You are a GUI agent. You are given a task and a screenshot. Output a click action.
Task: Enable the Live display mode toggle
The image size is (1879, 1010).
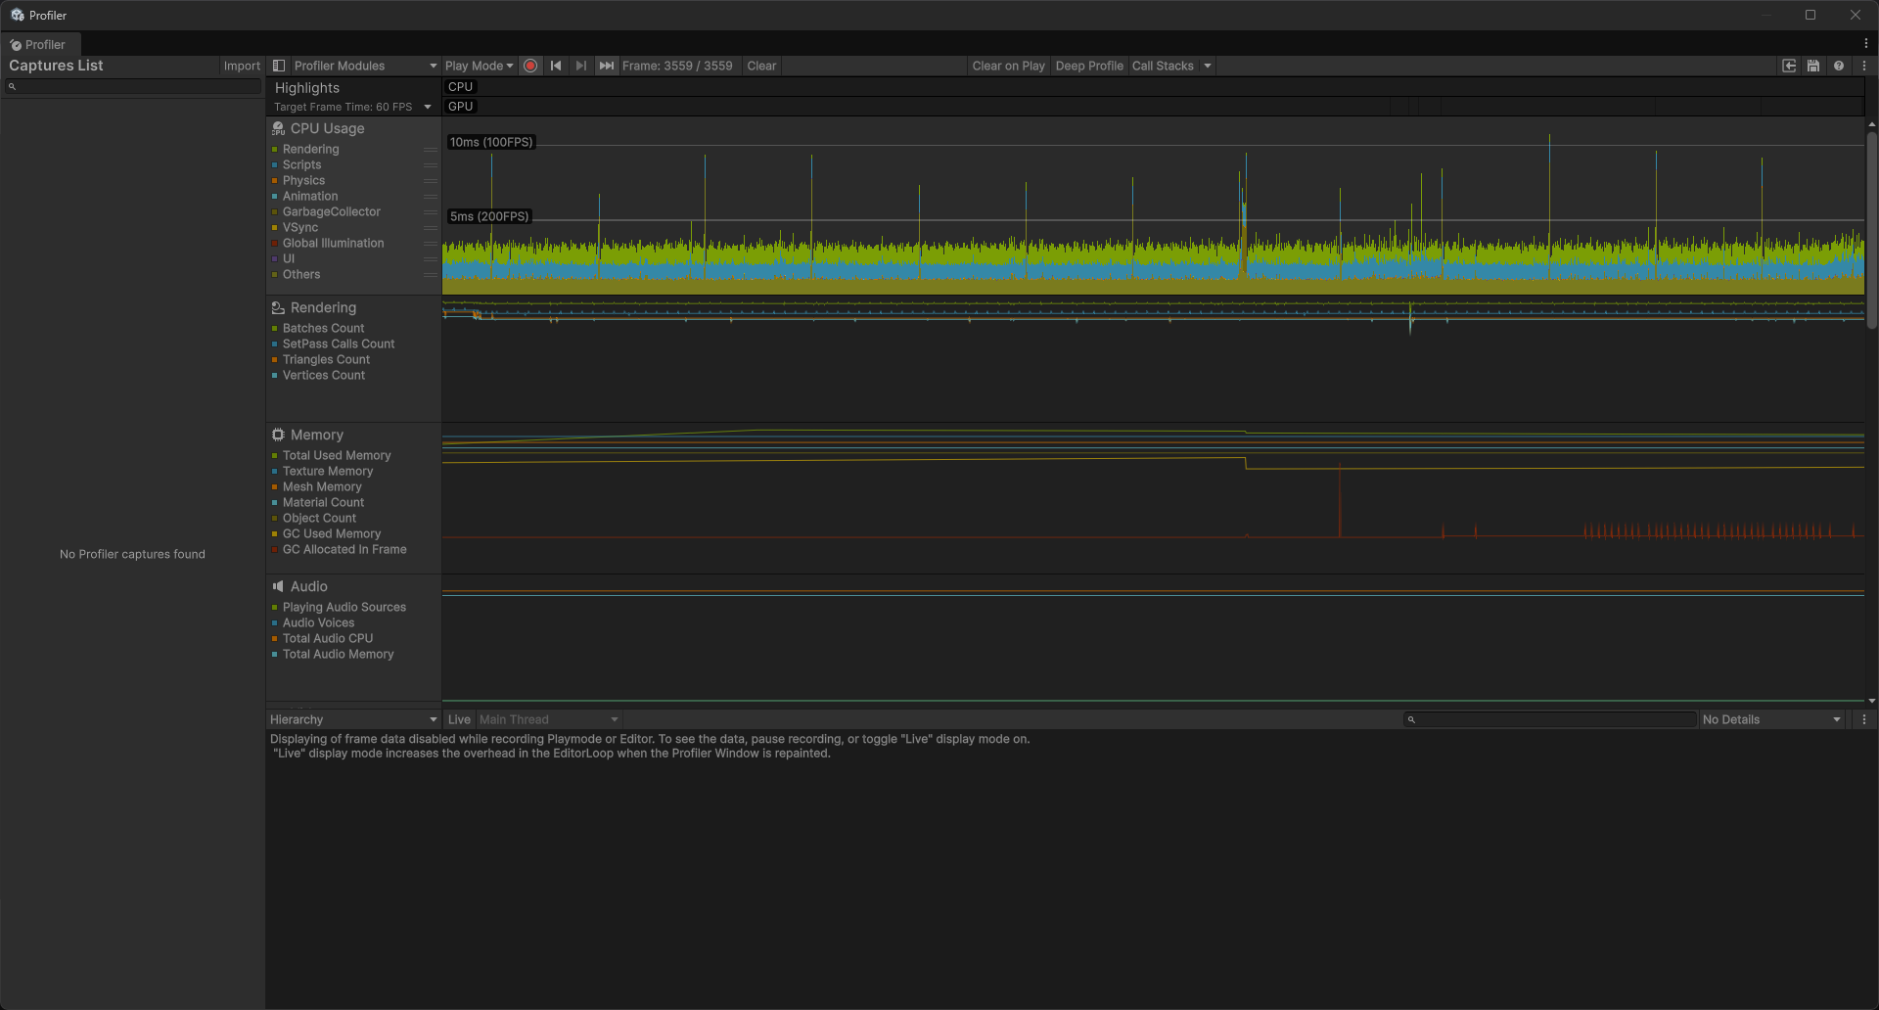point(458,718)
